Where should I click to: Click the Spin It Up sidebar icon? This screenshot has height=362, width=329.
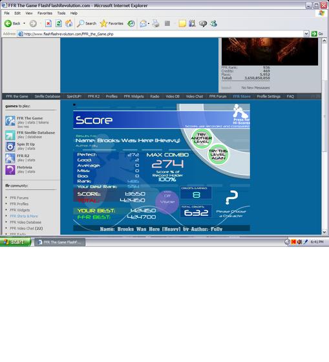[10, 147]
